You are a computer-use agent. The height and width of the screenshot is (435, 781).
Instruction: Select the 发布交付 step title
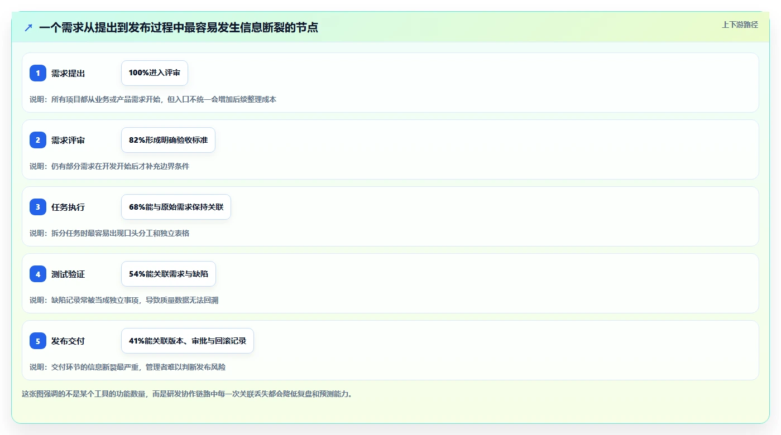(x=68, y=341)
